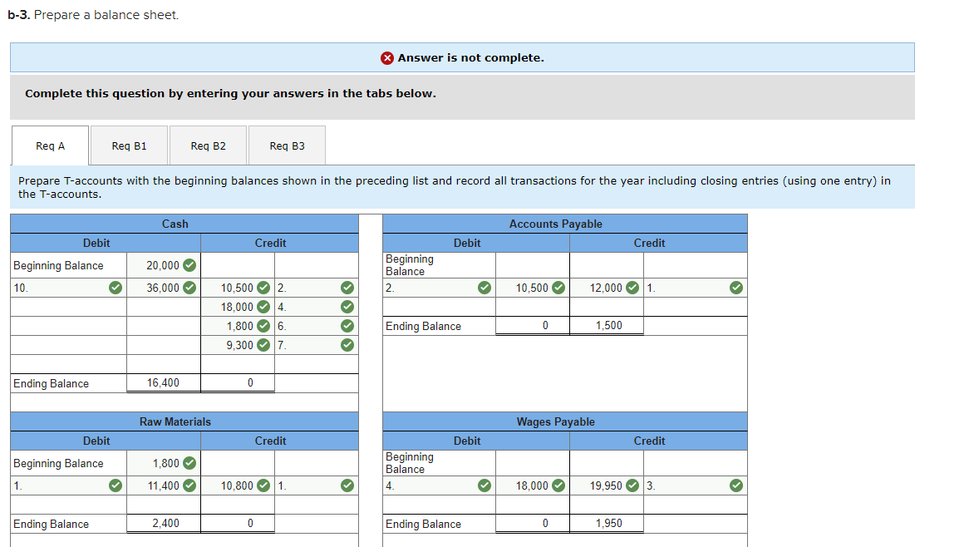Screen dimensions: 974x547
Task: Click Raw Materials 'Ending Balance' label
Action: [51, 524]
